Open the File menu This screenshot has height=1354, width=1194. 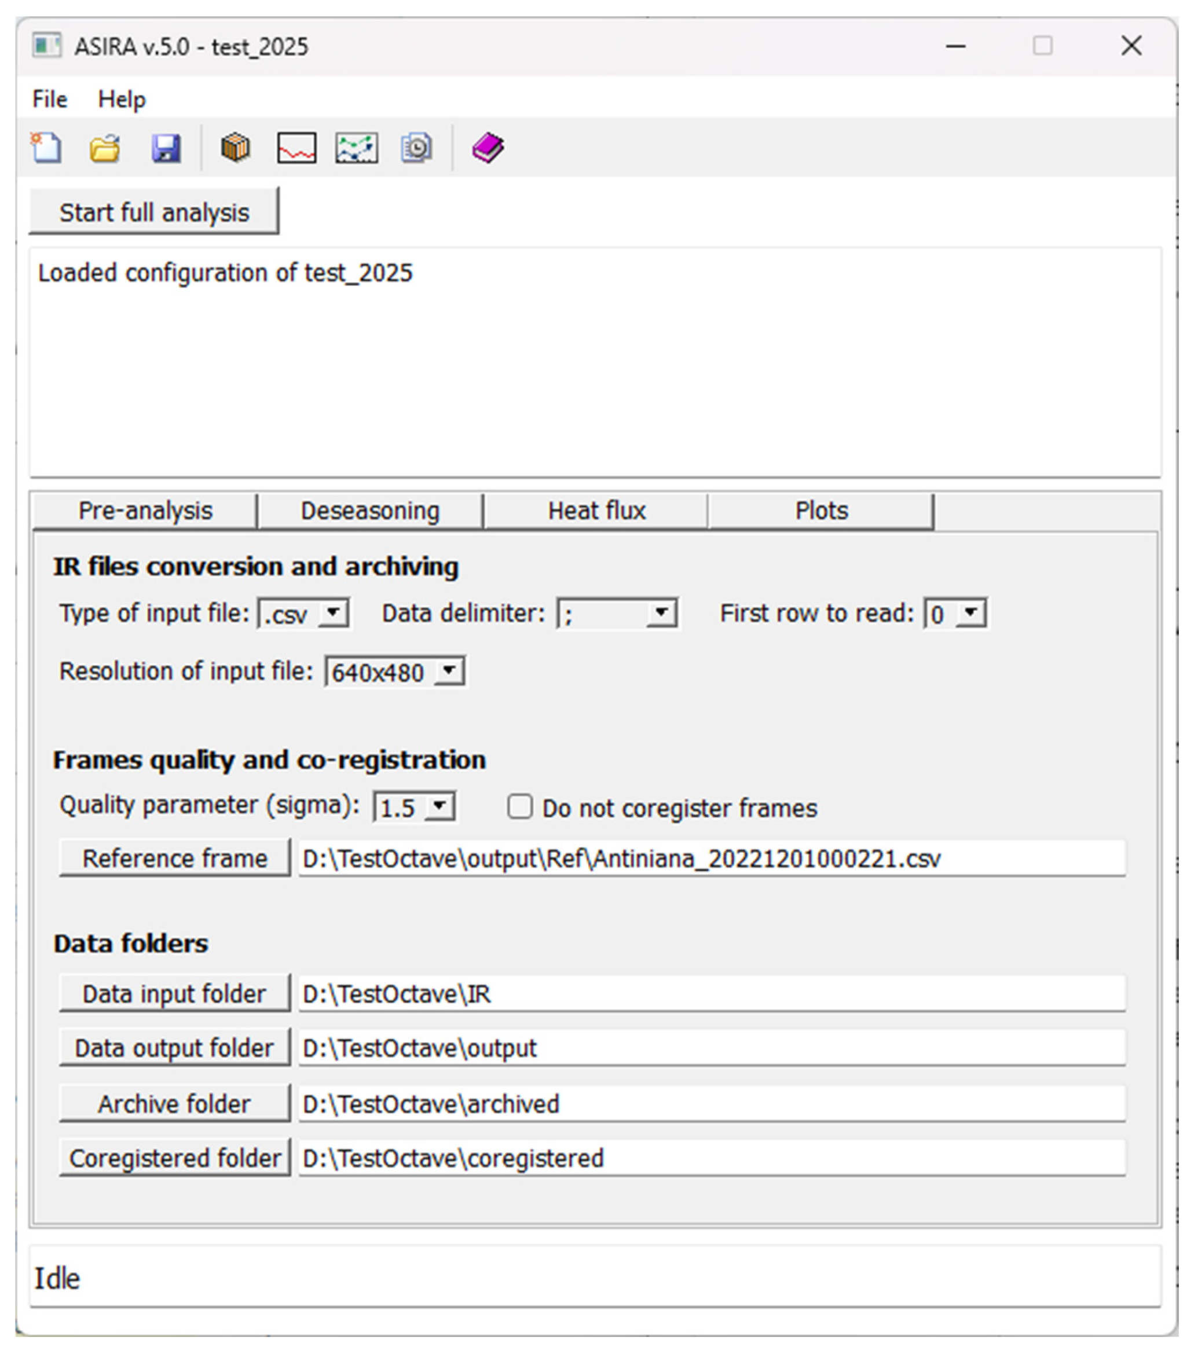(50, 100)
